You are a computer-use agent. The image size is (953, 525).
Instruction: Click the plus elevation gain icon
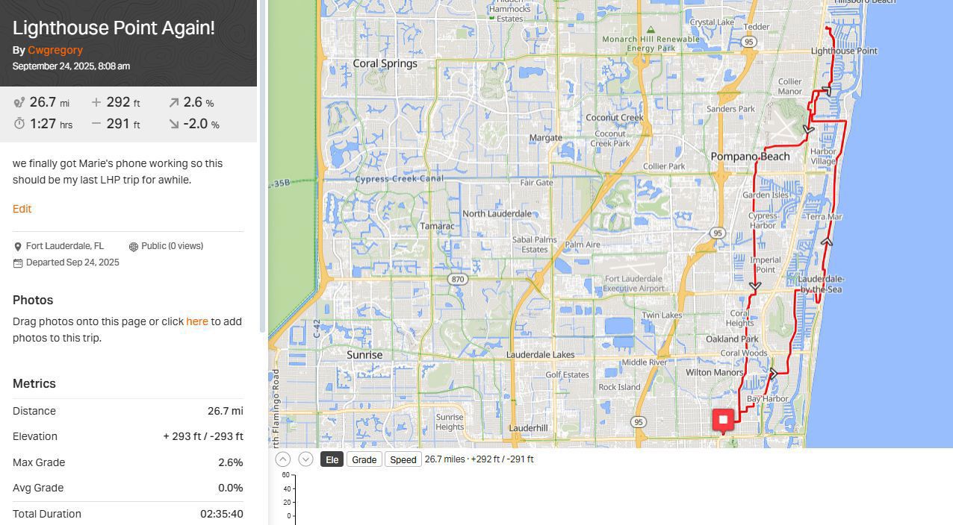point(96,102)
